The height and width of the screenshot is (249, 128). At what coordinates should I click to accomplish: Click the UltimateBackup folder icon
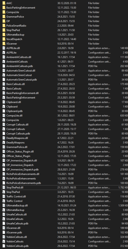tap(4, 35)
